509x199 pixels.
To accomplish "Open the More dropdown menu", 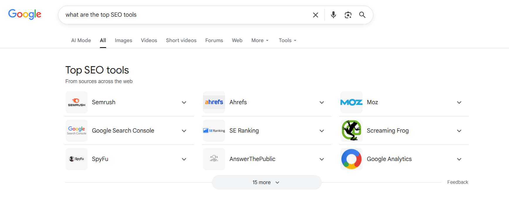I will (260, 40).
